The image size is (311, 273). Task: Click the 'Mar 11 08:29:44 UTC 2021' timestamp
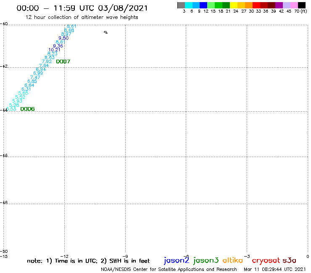pos(275,269)
